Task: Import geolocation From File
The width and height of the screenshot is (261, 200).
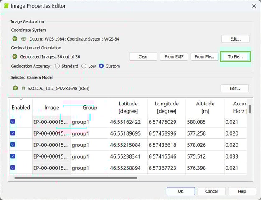Action: 204,57
